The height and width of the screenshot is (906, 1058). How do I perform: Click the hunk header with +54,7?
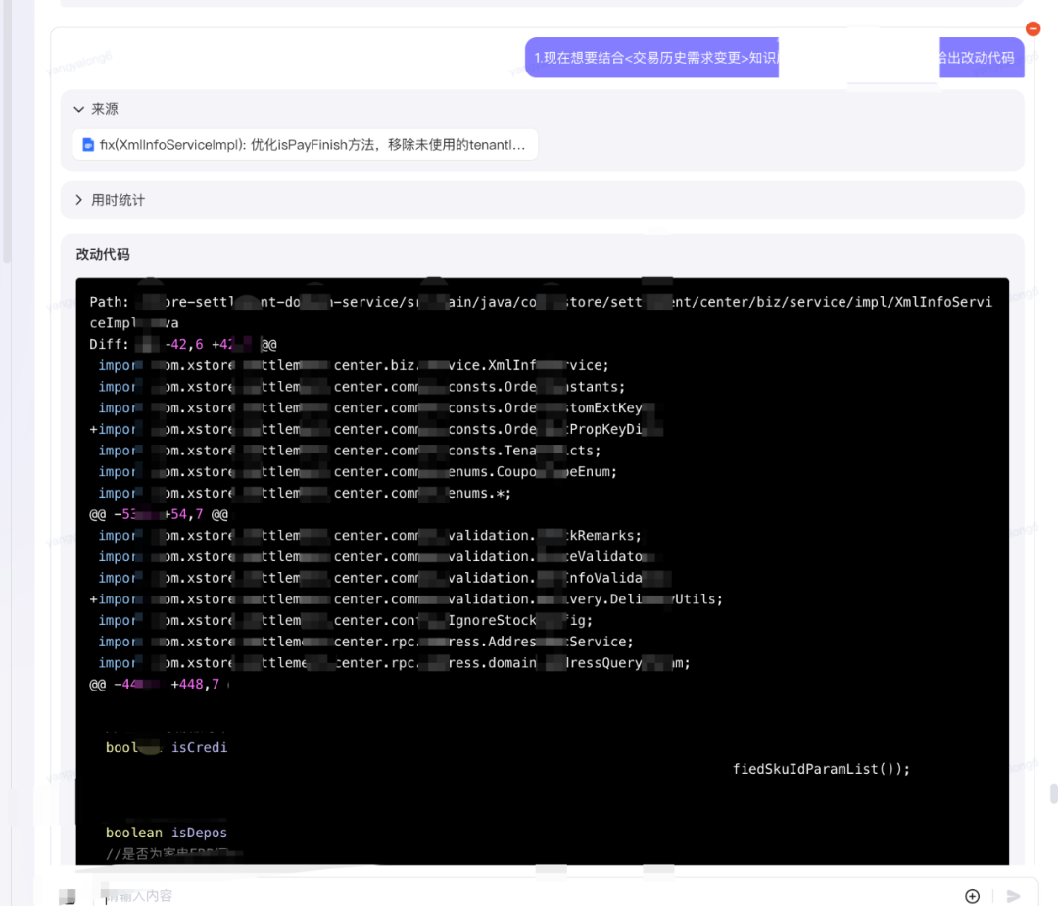click(x=159, y=515)
